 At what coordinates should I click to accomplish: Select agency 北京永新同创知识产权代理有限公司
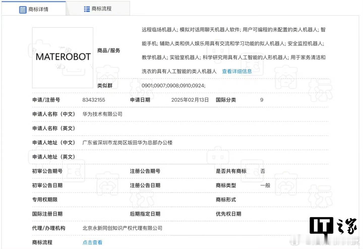(122, 228)
